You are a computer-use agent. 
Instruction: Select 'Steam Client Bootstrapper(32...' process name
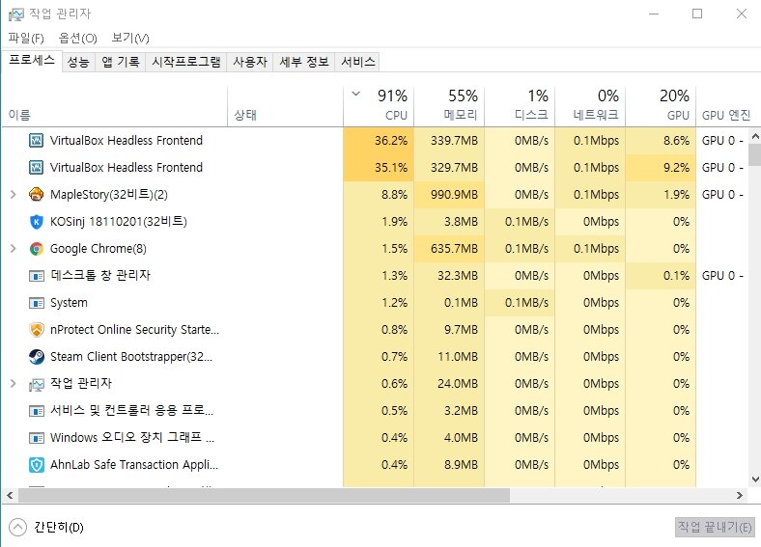pos(131,357)
